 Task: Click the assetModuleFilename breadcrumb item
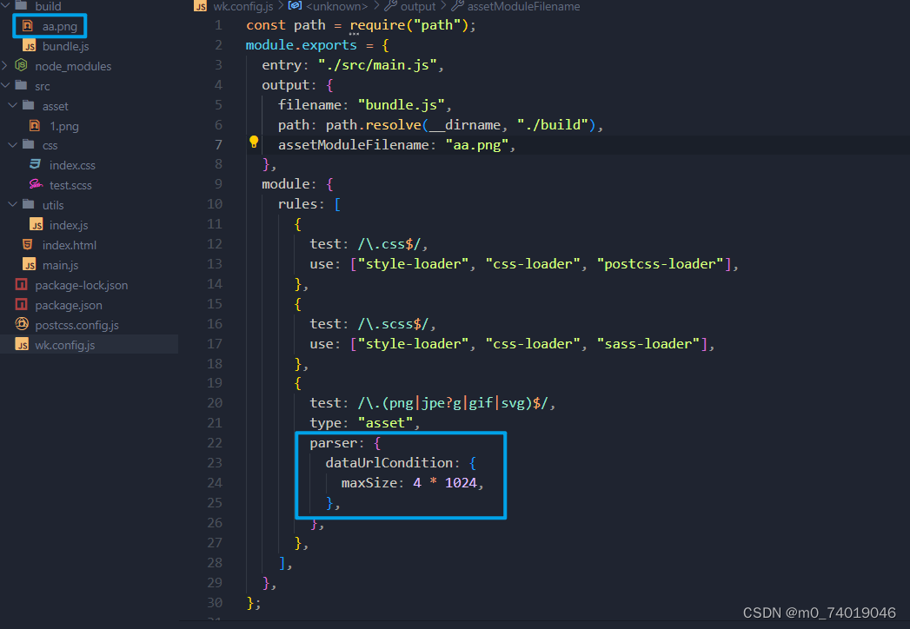[x=525, y=6]
